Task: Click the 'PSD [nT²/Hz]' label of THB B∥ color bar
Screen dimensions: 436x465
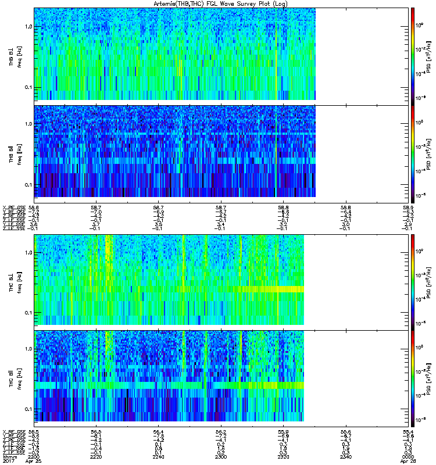Action: pyautogui.click(x=428, y=154)
